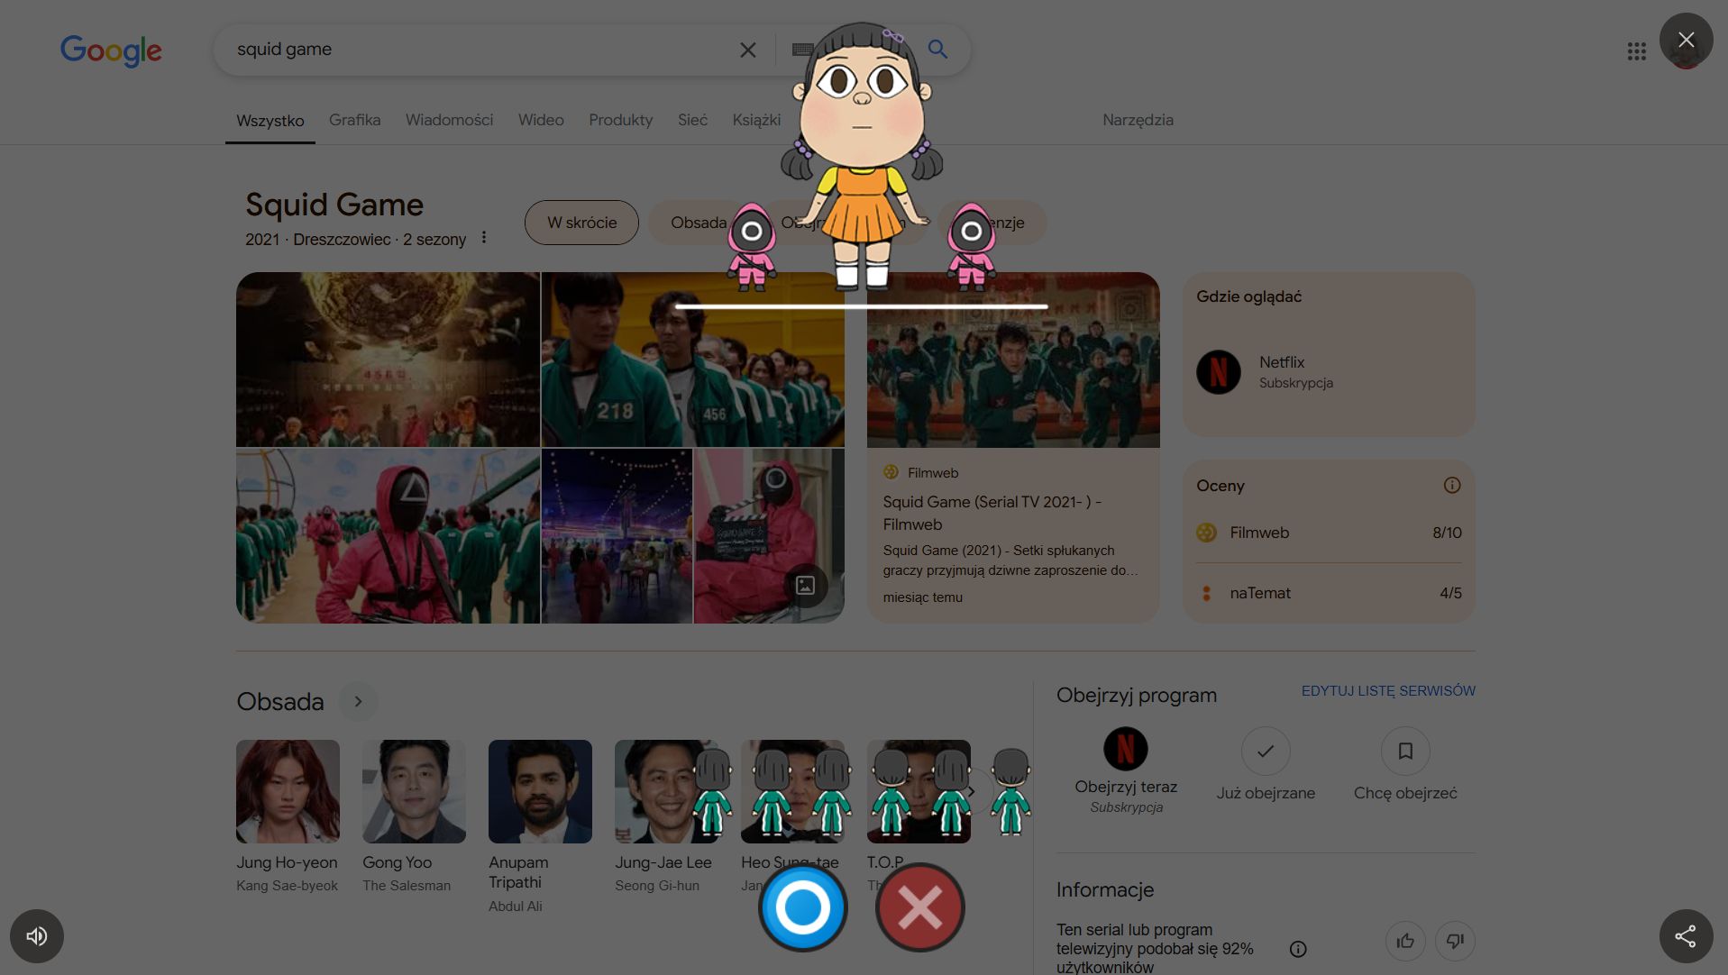The height and width of the screenshot is (975, 1728).
Task: Go to the Google homepage logo
Action: 111,50
